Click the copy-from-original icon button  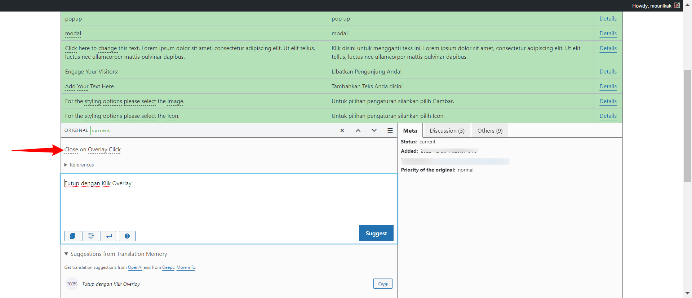coord(72,236)
